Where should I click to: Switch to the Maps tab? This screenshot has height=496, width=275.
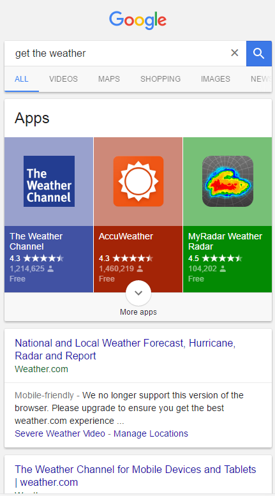point(109,79)
